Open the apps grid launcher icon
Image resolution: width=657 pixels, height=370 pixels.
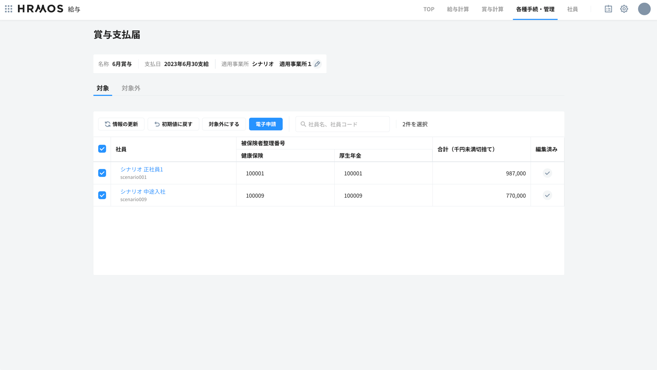tap(9, 9)
